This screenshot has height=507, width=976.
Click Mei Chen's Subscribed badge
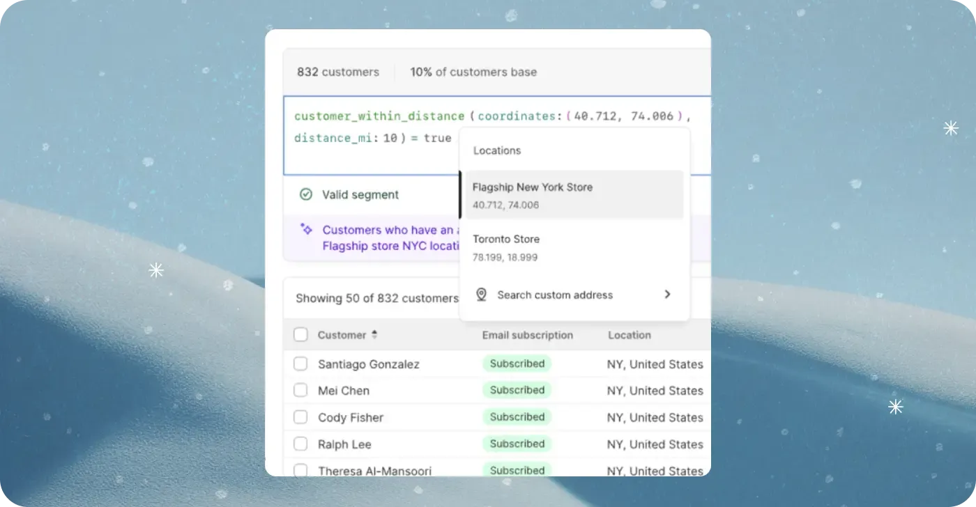(517, 390)
